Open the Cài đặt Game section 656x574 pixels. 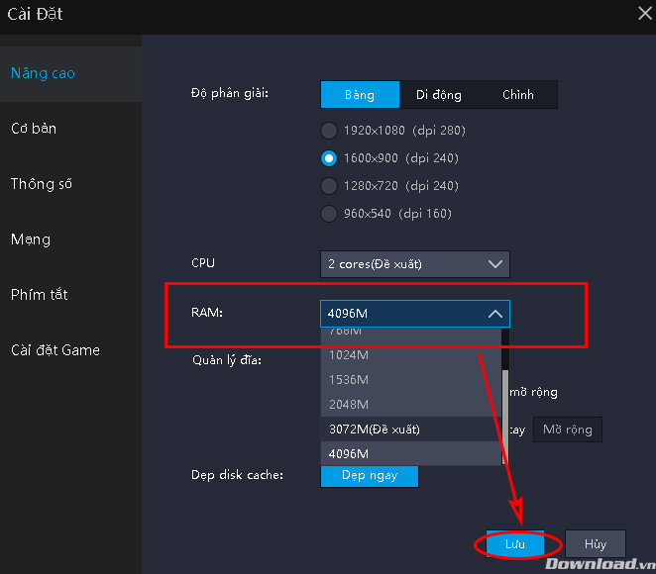click(55, 350)
